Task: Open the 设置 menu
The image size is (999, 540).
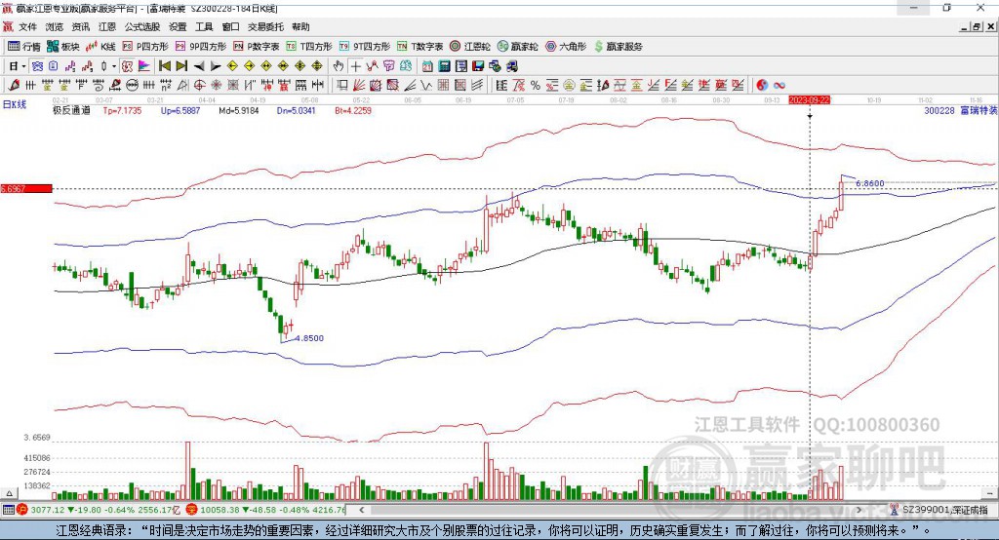Action: pos(178,26)
